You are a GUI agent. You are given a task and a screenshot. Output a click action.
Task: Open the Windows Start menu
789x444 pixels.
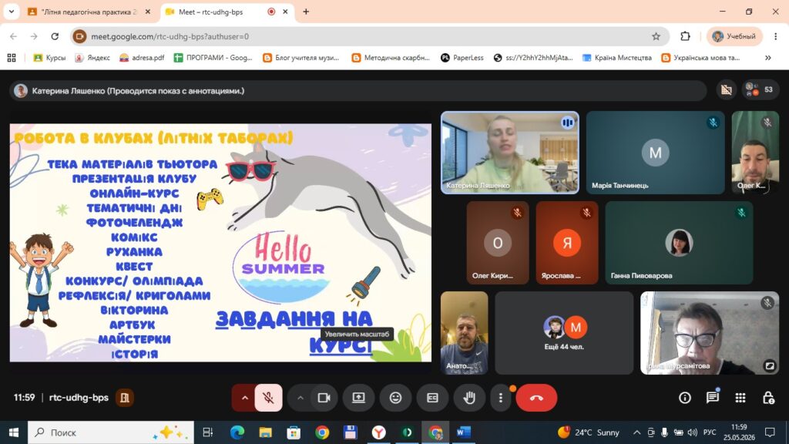[x=14, y=432]
